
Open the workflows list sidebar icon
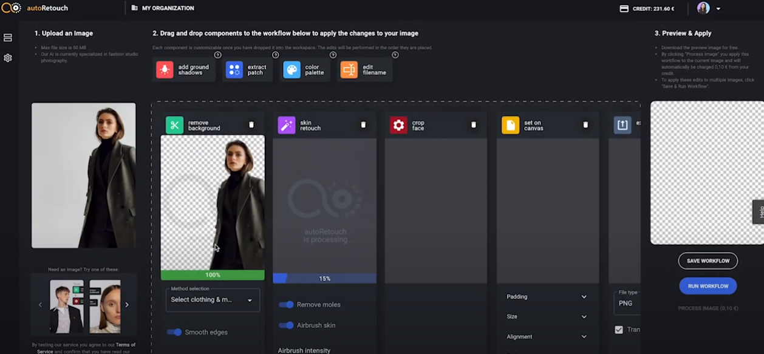8,38
